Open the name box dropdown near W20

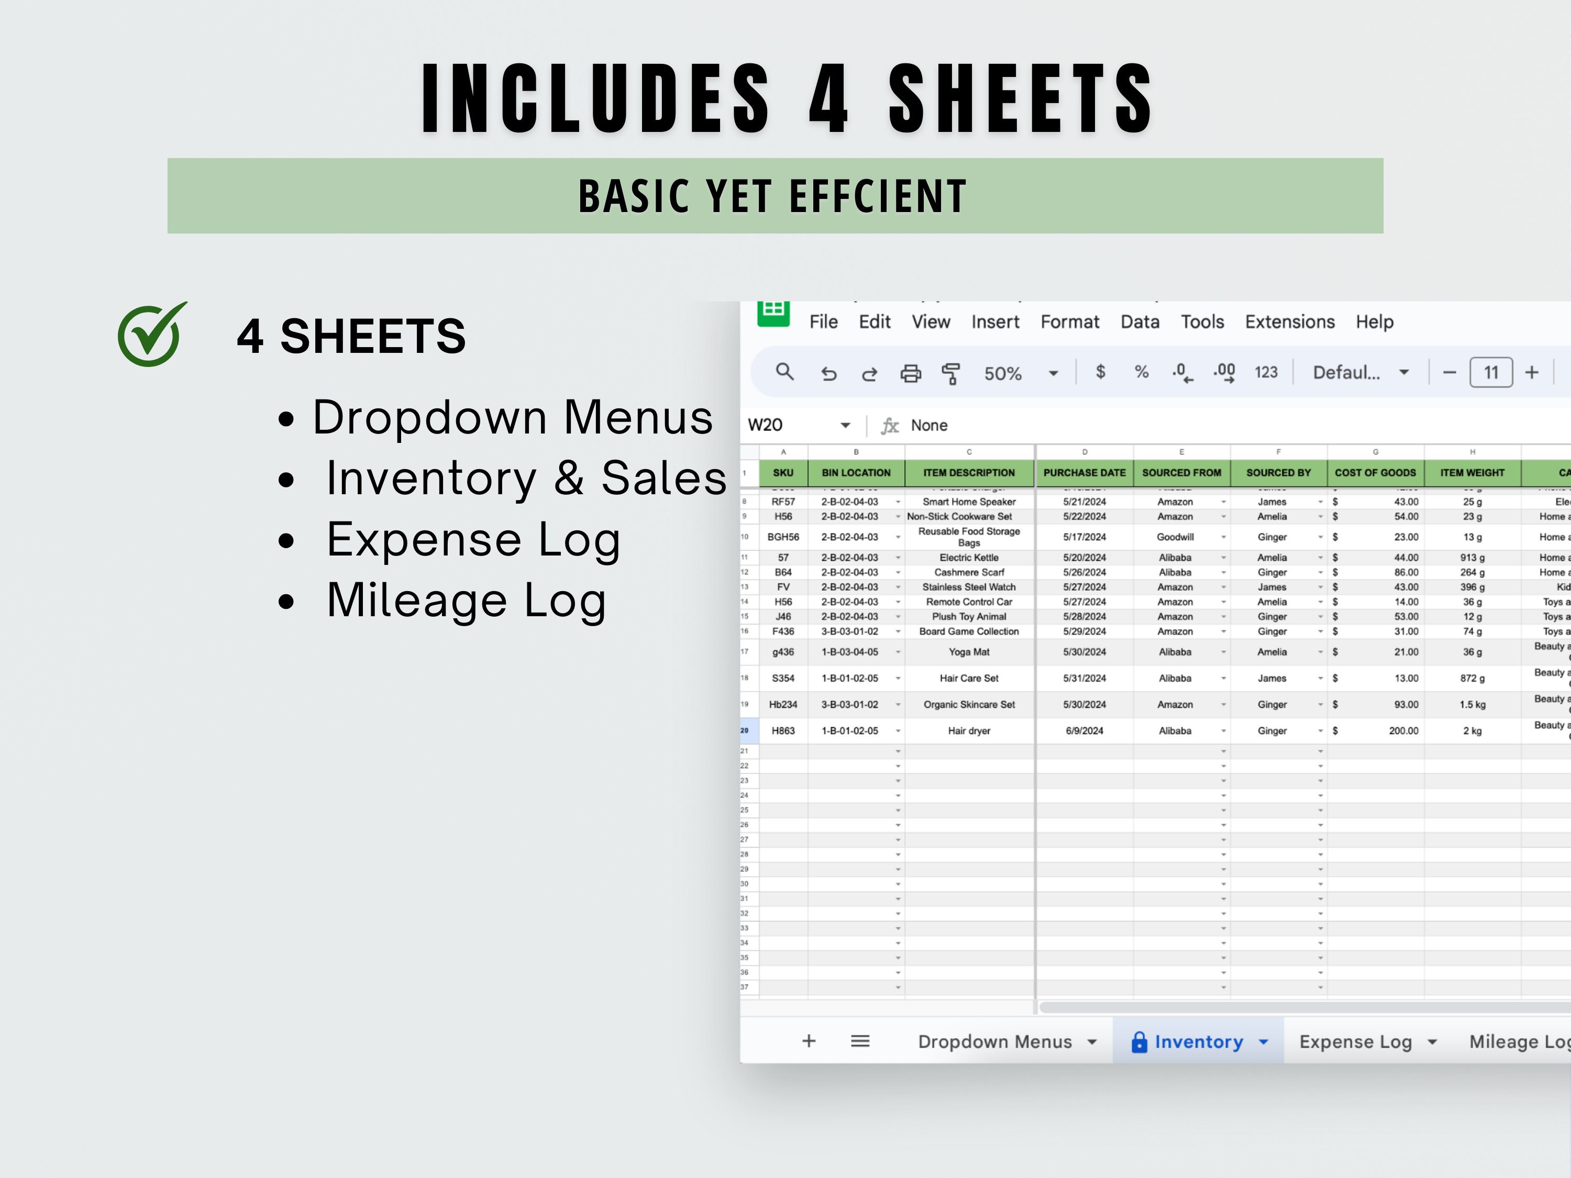click(845, 425)
